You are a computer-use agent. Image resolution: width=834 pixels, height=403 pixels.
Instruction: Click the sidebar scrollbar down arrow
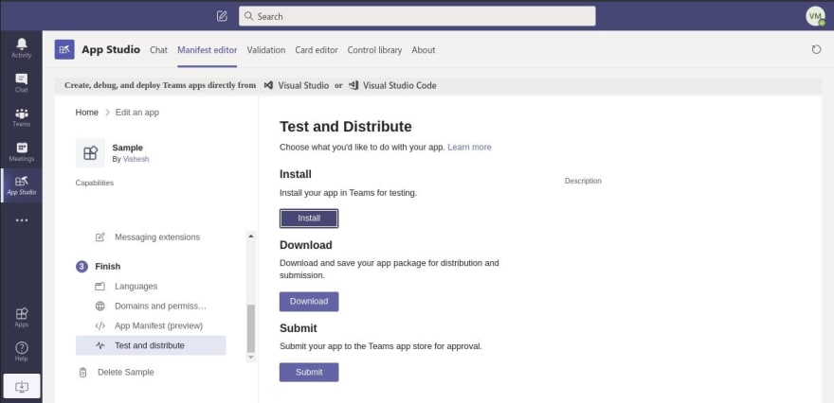251,358
